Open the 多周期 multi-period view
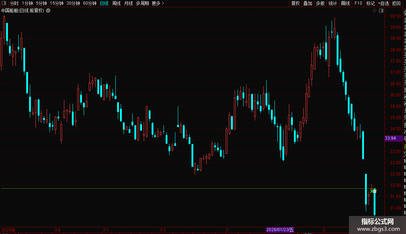The width and height of the screenshot is (406, 234). coord(142,3)
